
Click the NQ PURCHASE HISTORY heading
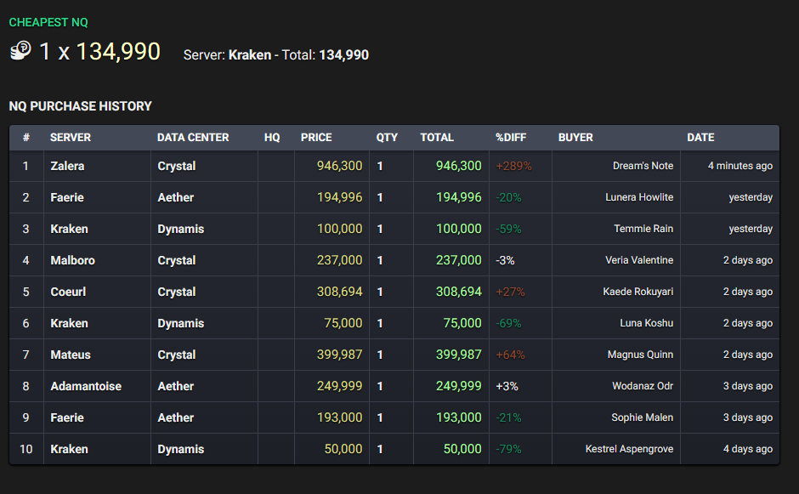coord(81,106)
